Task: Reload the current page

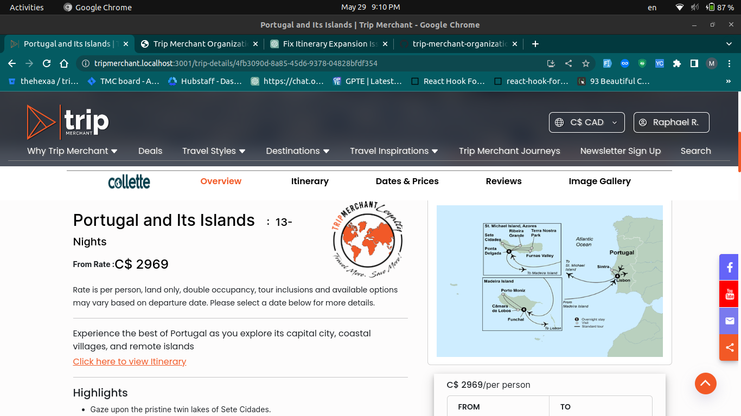Action: point(47,63)
